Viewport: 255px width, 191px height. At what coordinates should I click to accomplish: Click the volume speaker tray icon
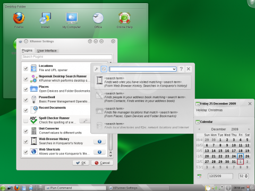click(x=214, y=188)
